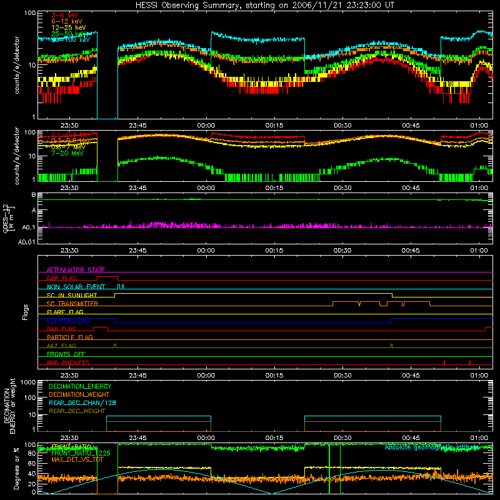
Task: Select the orange MAX_DET_VS_TOT legend label
Action: (x=77, y=459)
